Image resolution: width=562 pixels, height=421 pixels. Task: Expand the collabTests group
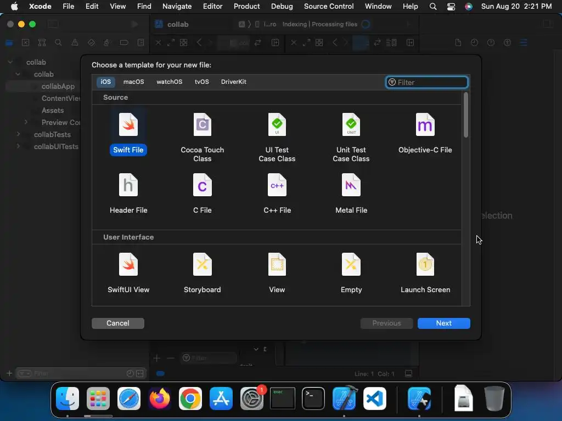[18, 134]
